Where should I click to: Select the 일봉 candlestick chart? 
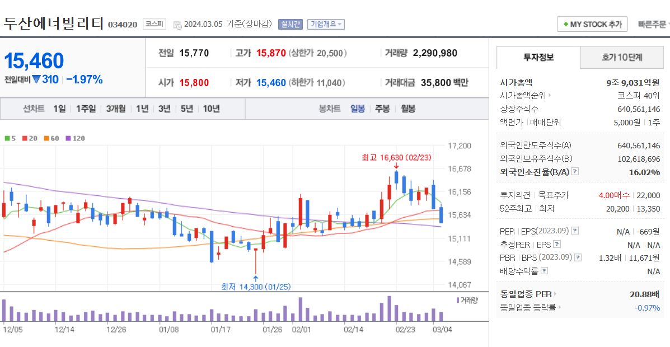[358, 109]
